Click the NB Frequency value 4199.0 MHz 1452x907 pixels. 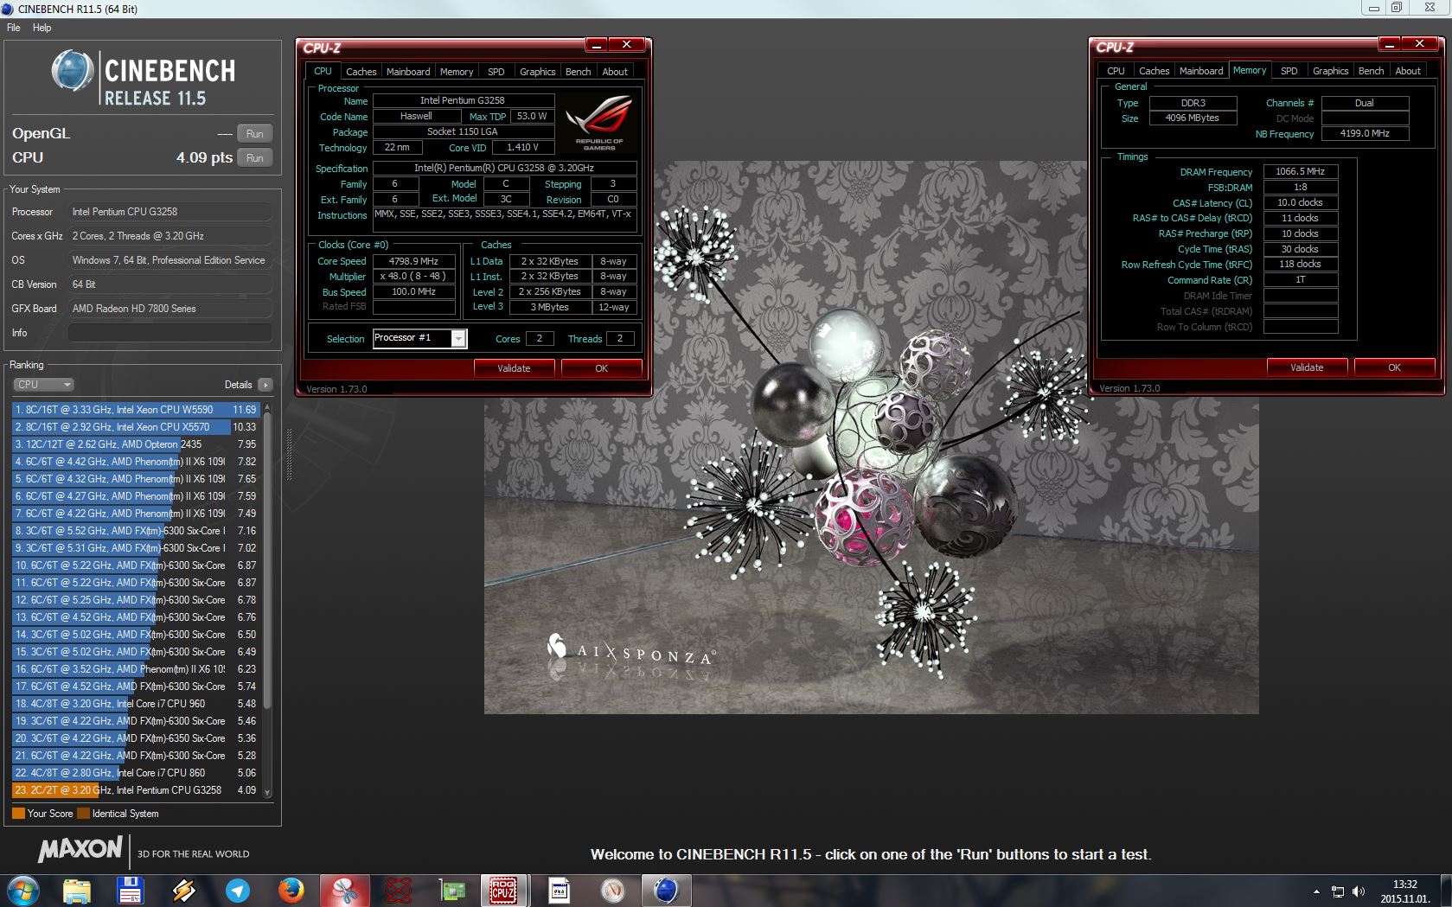tap(1365, 133)
